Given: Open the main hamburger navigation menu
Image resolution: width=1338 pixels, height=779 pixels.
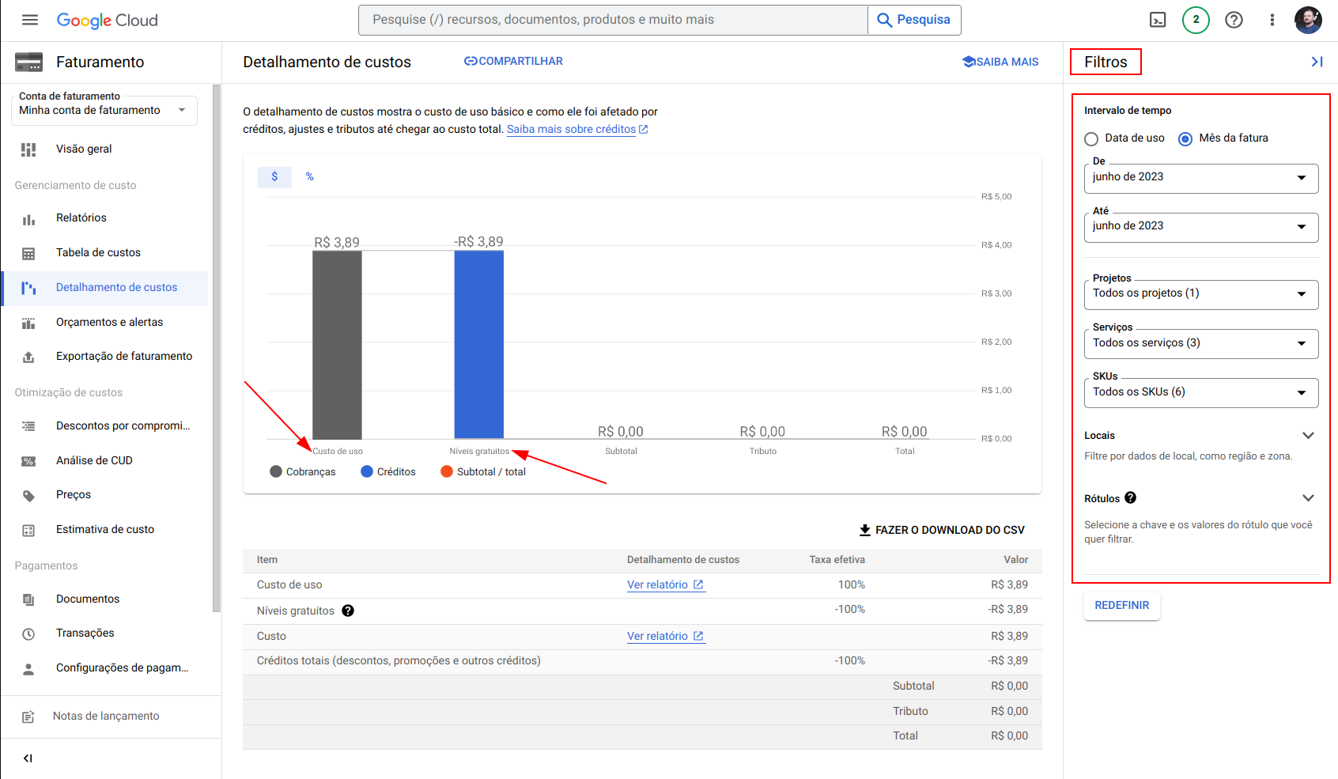Looking at the screenshot, I should (30, 20).
